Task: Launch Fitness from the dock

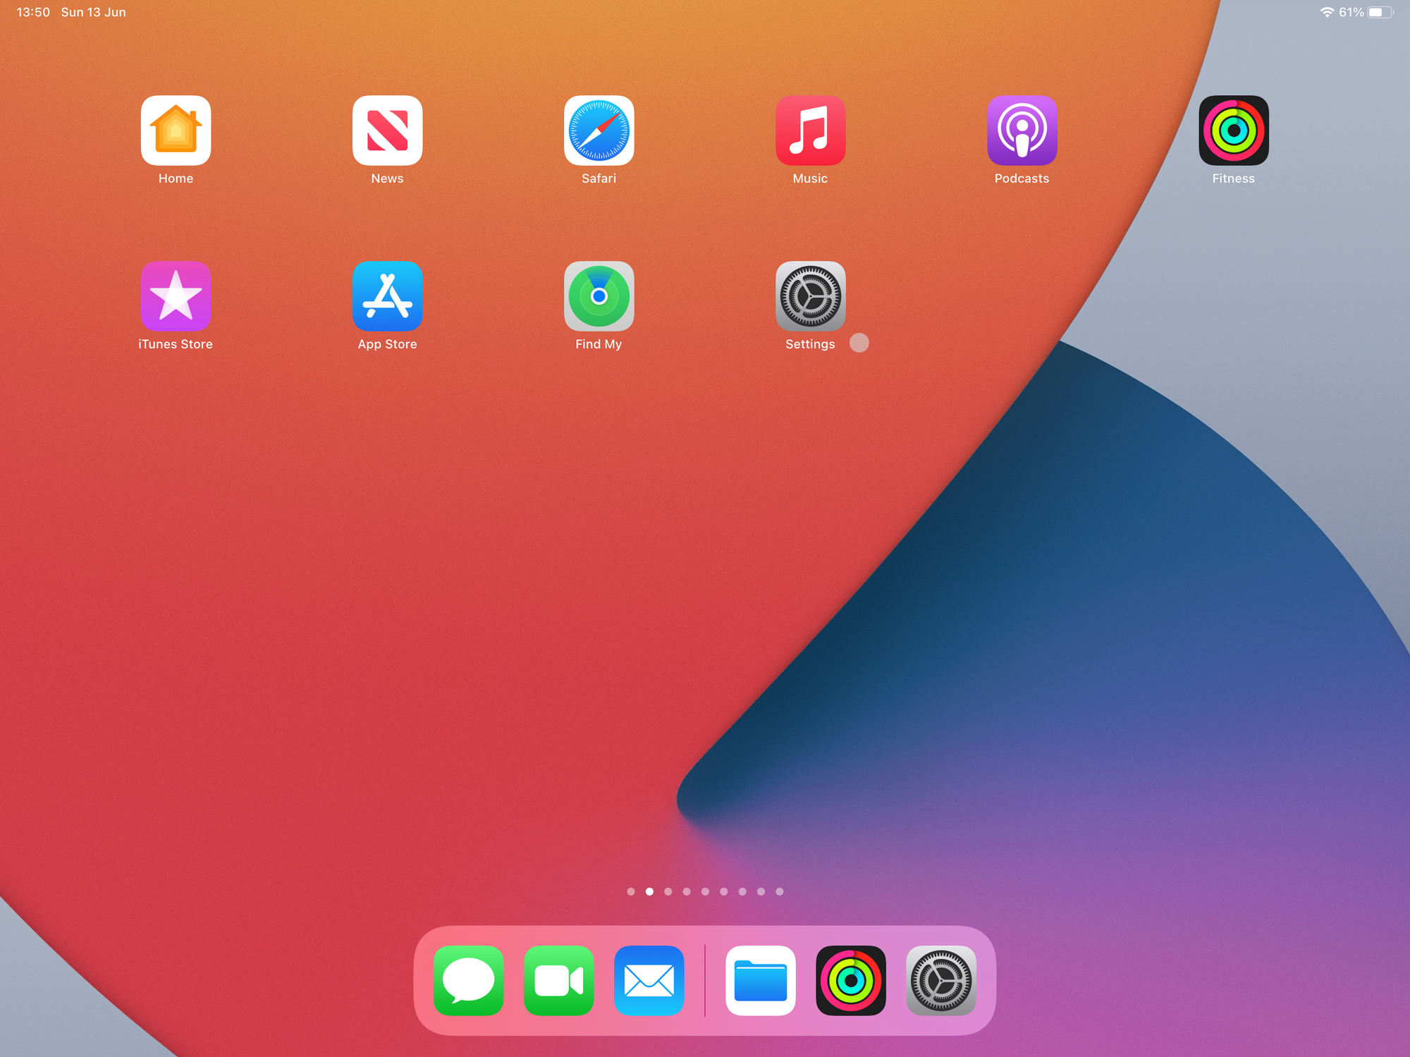Action: pyautogui.click(x=851, y=980)
